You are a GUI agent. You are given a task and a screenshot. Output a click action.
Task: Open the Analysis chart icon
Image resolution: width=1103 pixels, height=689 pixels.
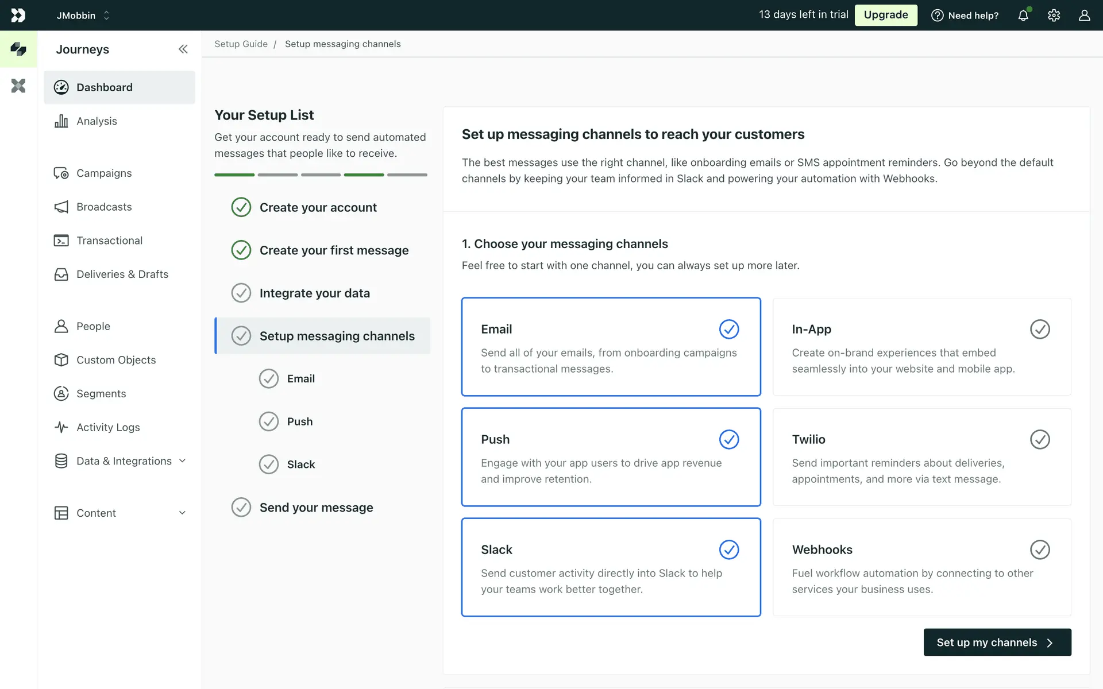click(61, 121)
